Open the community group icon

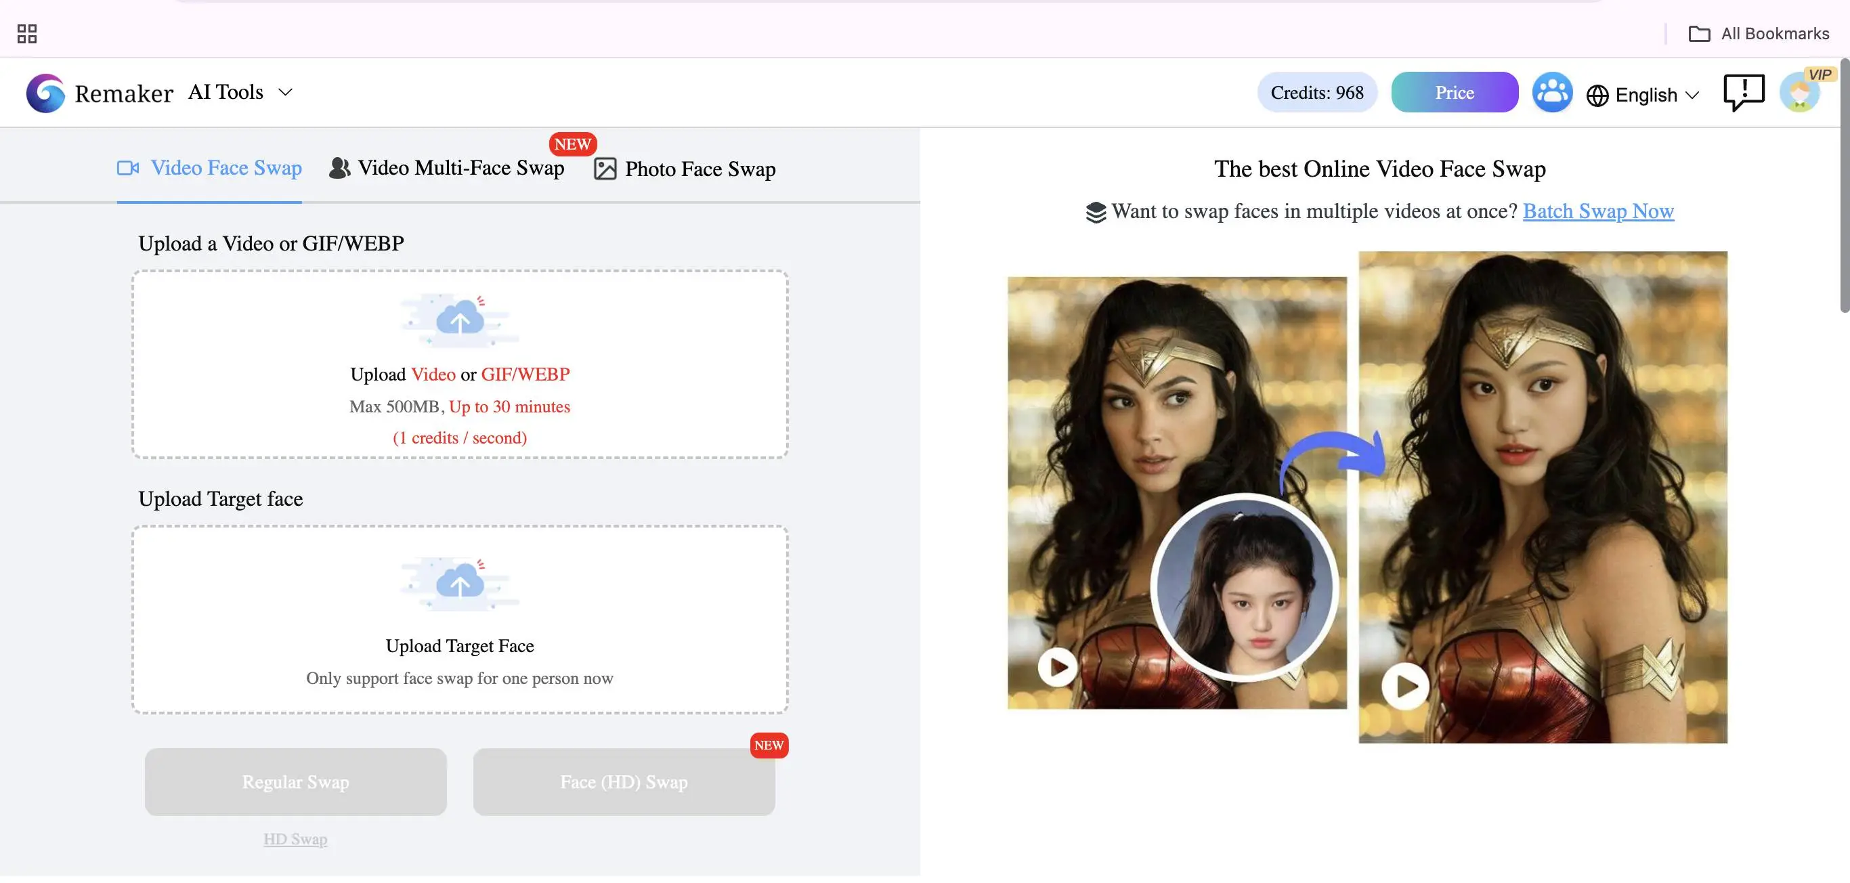pyautogui.click(x=1552, y=92)
